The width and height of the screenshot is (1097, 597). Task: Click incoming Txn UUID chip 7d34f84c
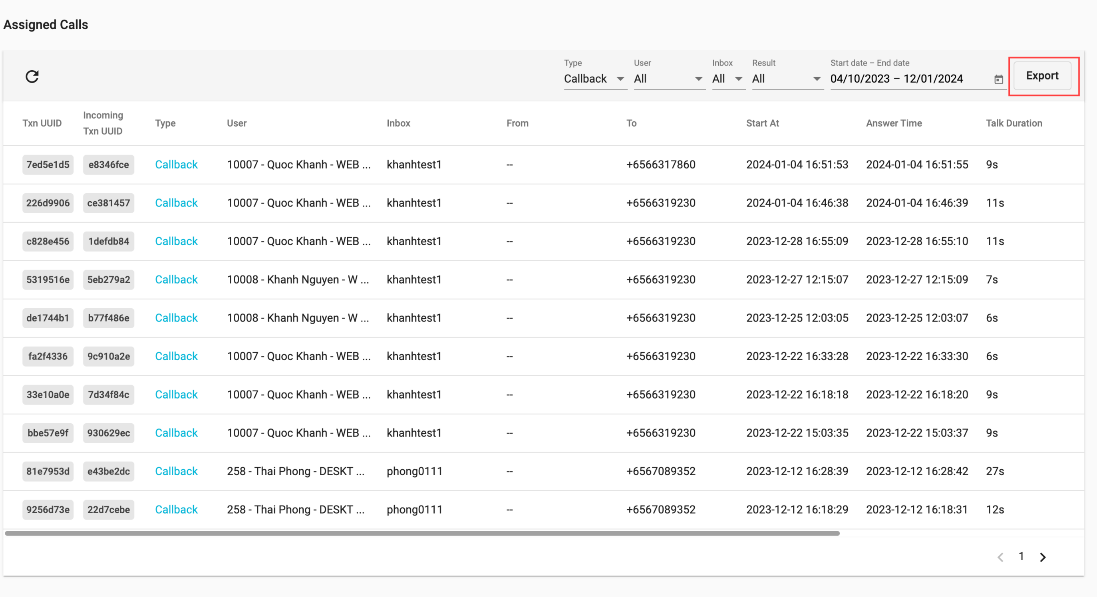point(109,395)
